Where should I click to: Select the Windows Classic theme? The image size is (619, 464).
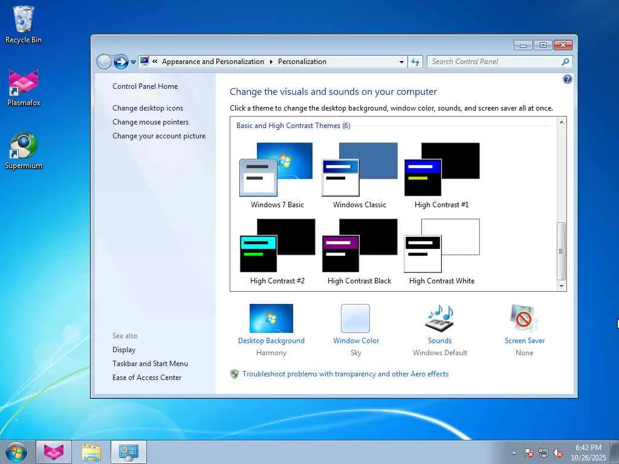[x=359, y=176]
